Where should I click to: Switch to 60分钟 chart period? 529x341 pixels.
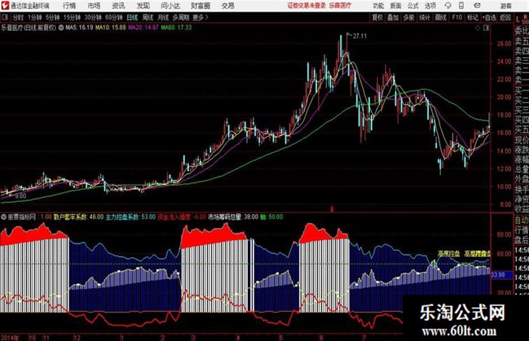pyautogui.click(x=114, y=17)
